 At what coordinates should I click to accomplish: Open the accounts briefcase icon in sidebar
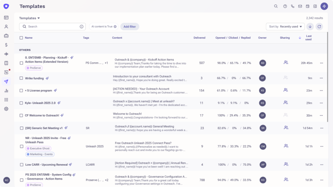[x=6, y=36]
